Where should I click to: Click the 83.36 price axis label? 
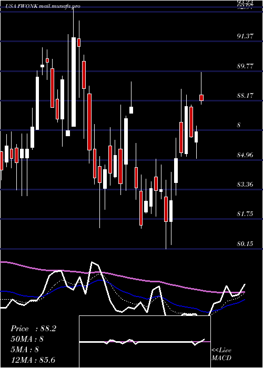[x=245, y=185]
